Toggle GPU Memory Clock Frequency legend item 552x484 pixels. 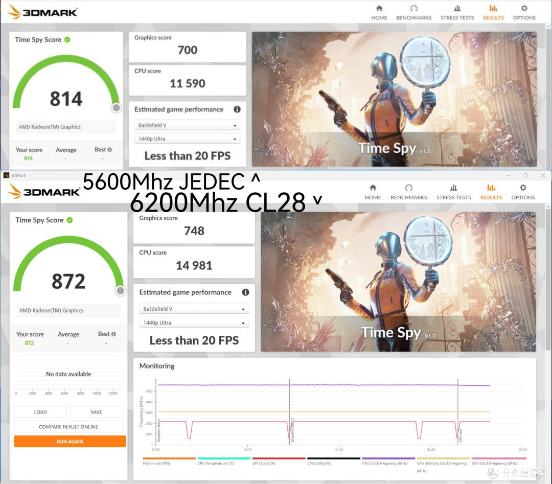tap(443, 465)
